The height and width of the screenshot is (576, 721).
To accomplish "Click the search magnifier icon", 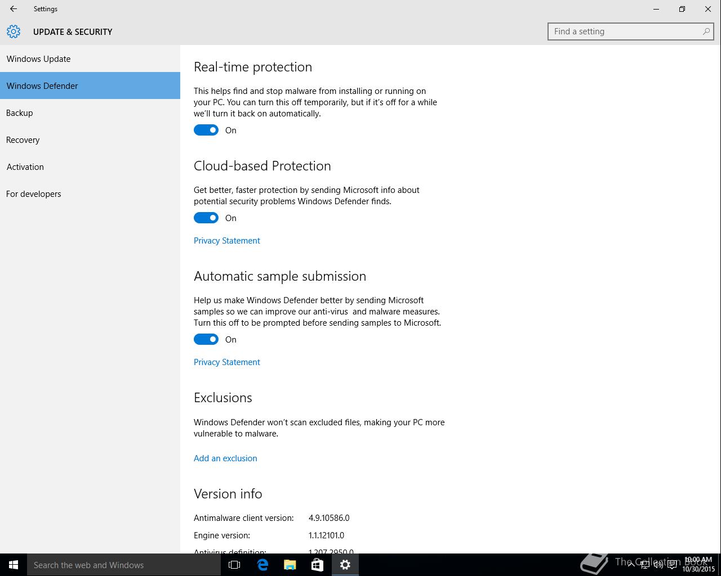I will (x=706, y=31).
